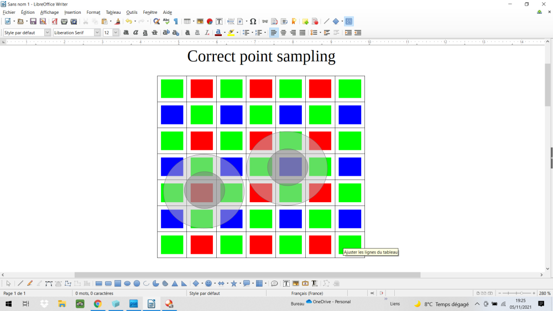
Task: Toggle center paragraph alignment
Action: click(283, 33)
